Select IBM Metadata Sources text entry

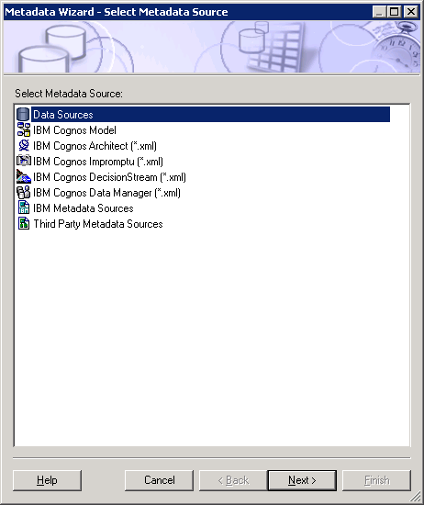point(84,208)
